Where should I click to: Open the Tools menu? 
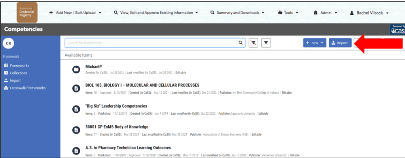click(288, 13)
